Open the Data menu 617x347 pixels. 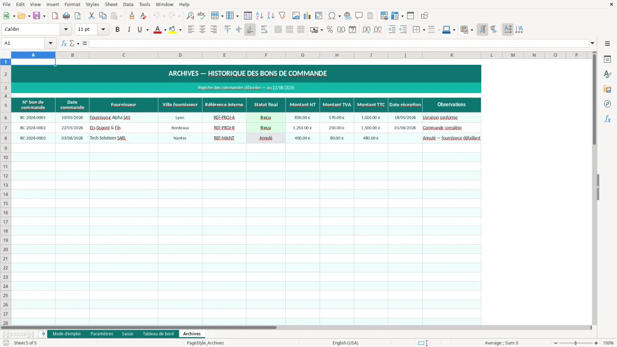point(128,4)
